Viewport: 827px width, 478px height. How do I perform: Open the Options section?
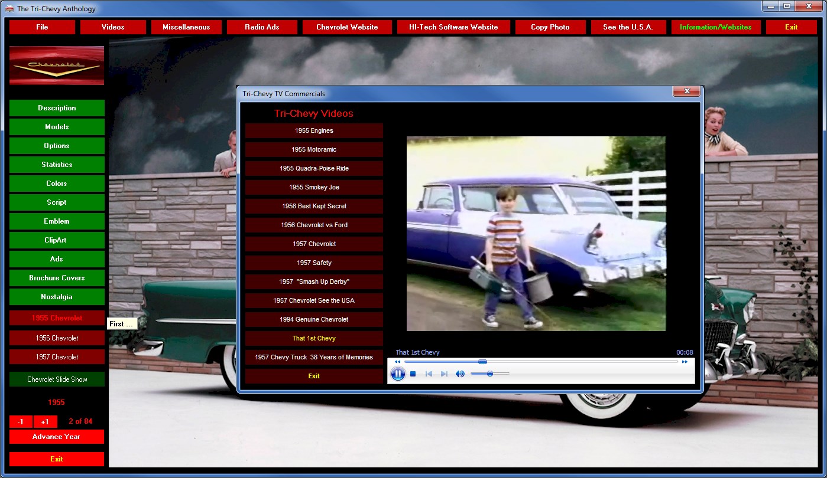[x=57, y=146]
